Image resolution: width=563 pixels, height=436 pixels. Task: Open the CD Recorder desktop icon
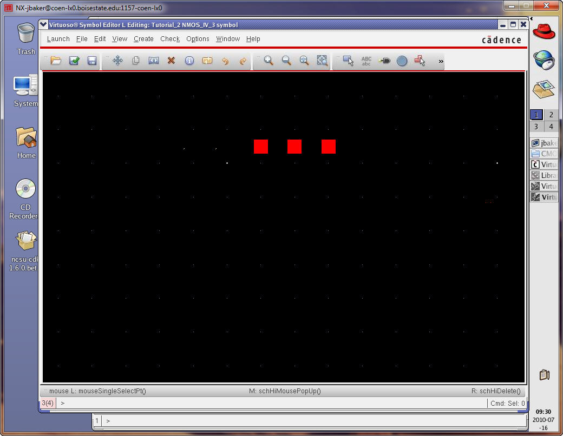tap(24, 199)
